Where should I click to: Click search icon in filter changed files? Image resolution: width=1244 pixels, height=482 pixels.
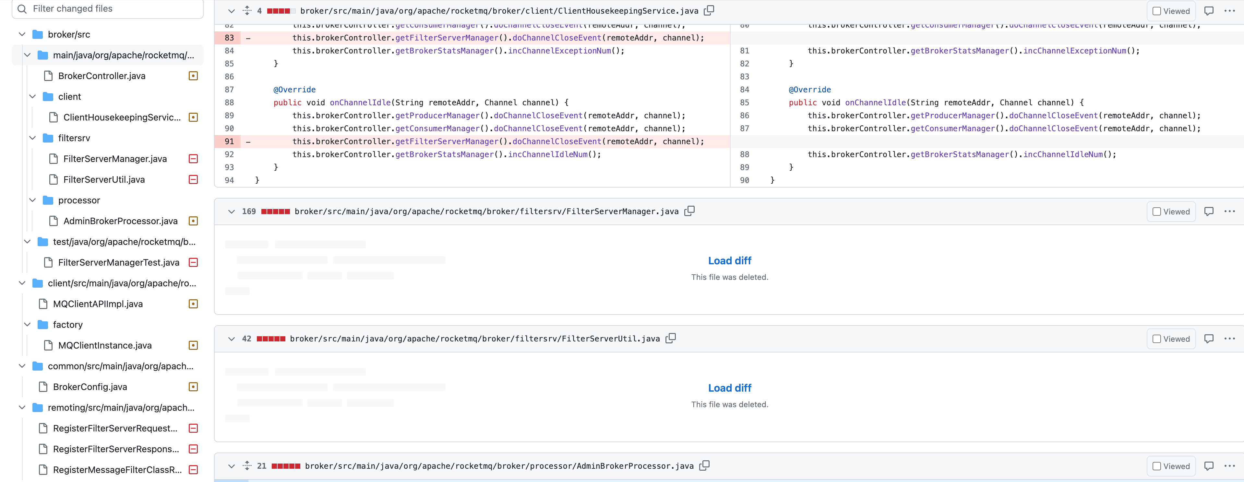(22, 9)
